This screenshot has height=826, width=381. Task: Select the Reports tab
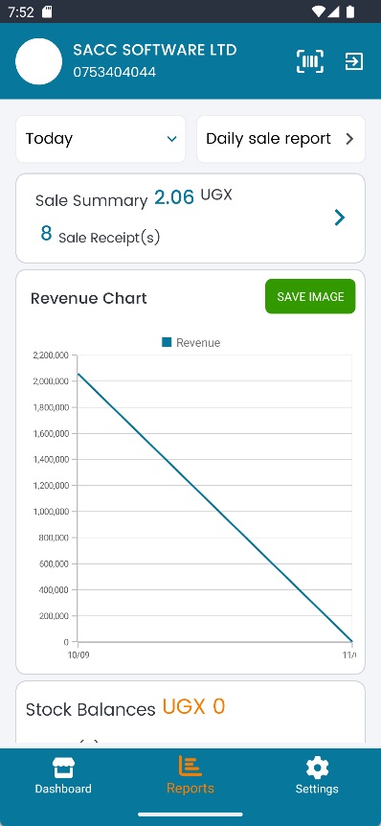(190, 775)
